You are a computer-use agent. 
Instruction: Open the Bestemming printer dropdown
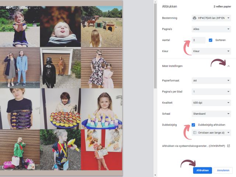(211, 18)
